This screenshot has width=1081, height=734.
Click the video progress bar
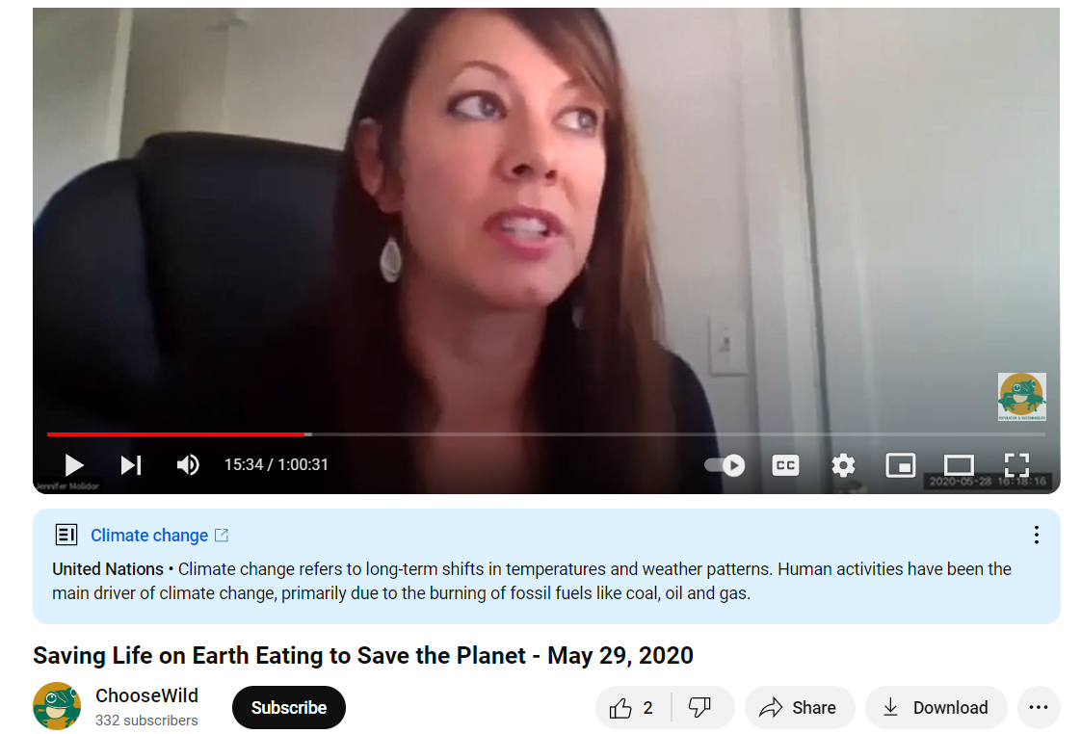coord(546,434)
